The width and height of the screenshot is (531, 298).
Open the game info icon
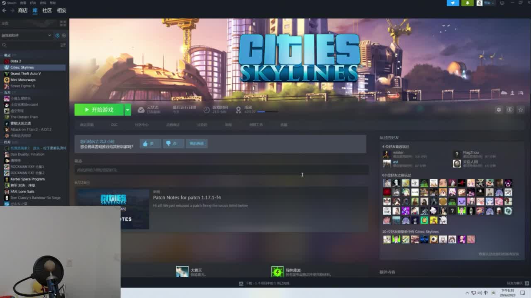click(x=510, y=110)
